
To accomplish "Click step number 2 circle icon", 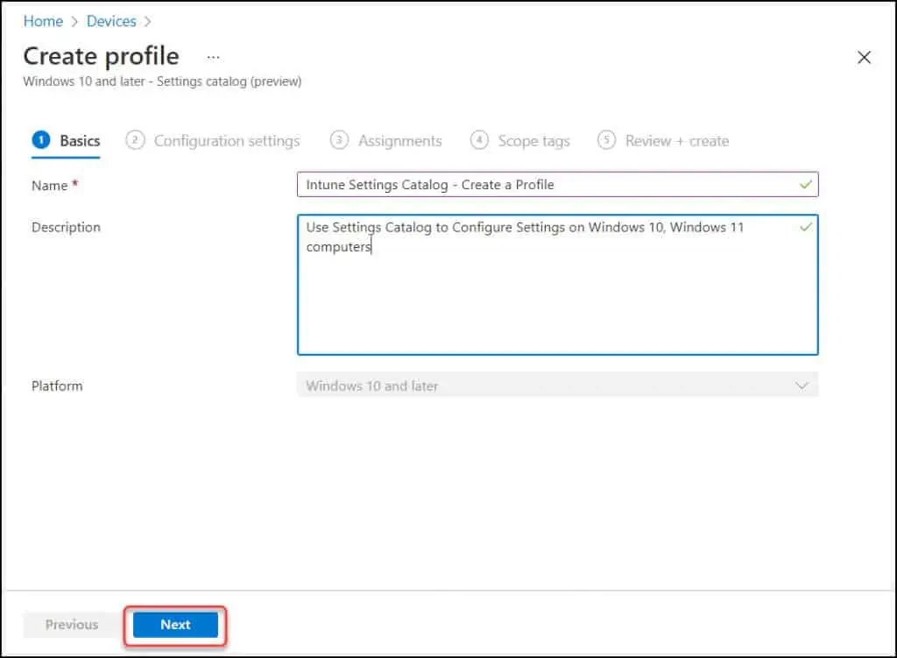I will [135, 139].
